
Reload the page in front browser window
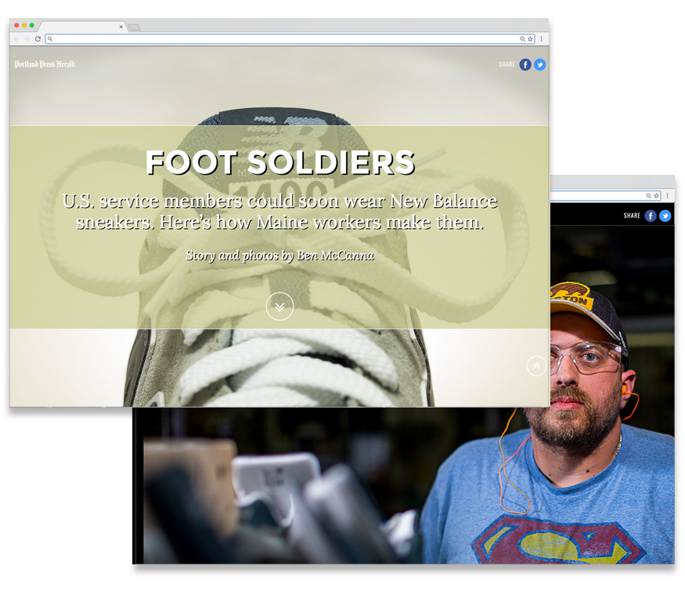point(38,39)
